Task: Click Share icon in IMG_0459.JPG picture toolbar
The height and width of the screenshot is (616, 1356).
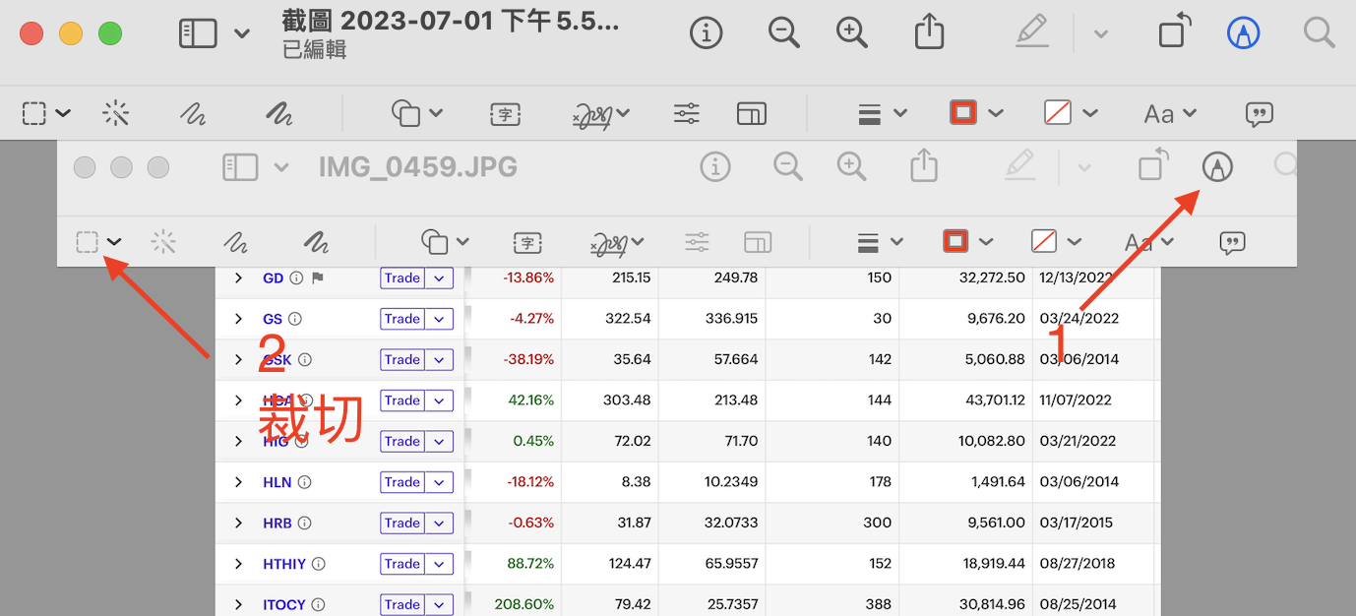Action: click(x=924, y=165)
